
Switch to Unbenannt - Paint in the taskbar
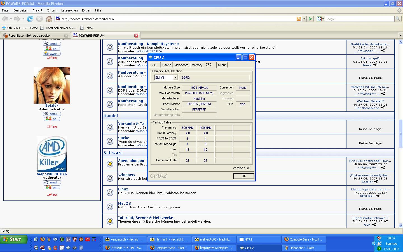(304, 248)
